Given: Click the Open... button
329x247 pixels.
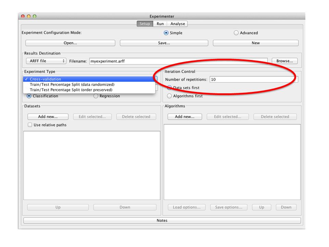Looking at the screenshot, I should (x=70, y=43).
